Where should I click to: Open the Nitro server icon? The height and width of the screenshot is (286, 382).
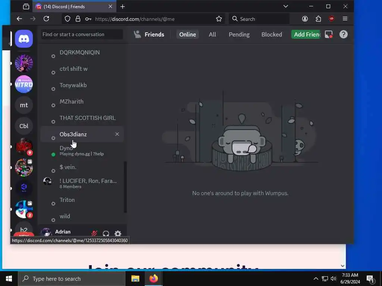point(24,84)
